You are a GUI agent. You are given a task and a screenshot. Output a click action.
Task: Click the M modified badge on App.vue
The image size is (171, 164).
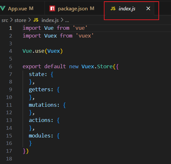click(31, 8)
